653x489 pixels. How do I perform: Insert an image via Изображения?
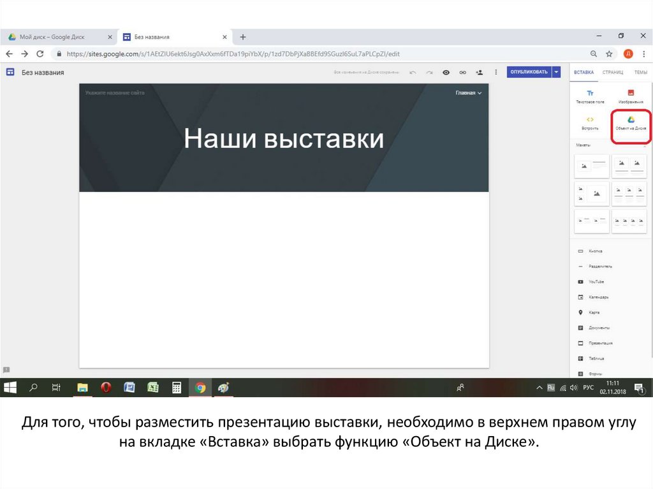(631, 97)
